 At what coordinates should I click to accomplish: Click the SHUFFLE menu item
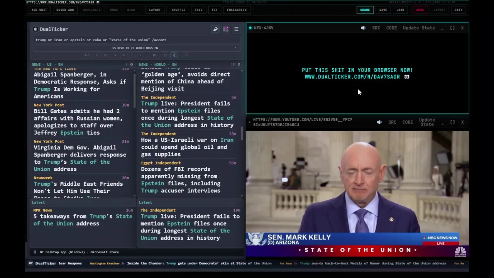click(x=178, y=10)
